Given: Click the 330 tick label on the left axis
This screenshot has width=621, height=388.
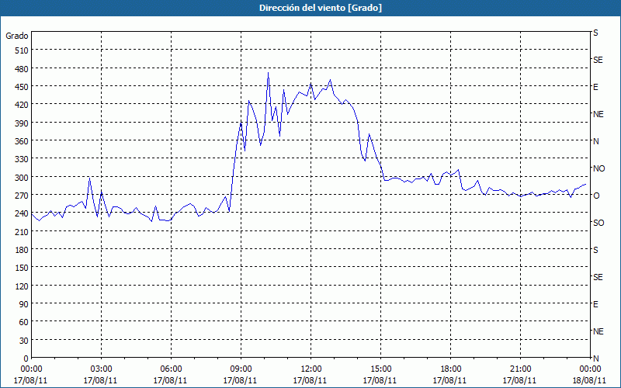Looking at the screenshot, I should tap(22, 159).
